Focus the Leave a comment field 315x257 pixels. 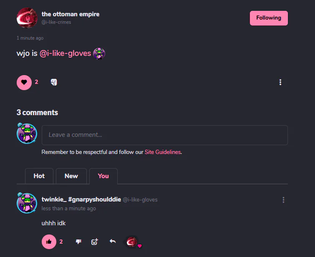click(x=164, y=135)
